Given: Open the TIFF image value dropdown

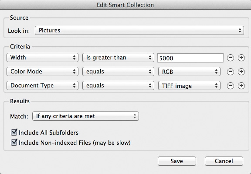Looking at the screenshot, I should click(189, 86).
